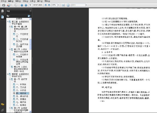Select bookmark 第三章 全息胚针灸学诊疗基础

[20, 23]
